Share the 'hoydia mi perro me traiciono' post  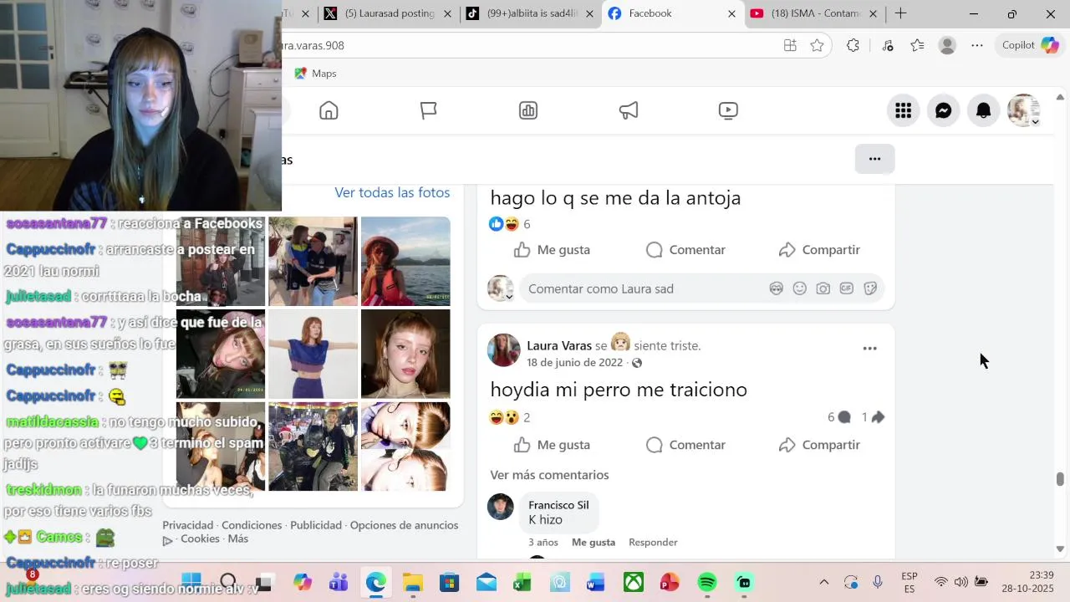[x=819, y=445]
